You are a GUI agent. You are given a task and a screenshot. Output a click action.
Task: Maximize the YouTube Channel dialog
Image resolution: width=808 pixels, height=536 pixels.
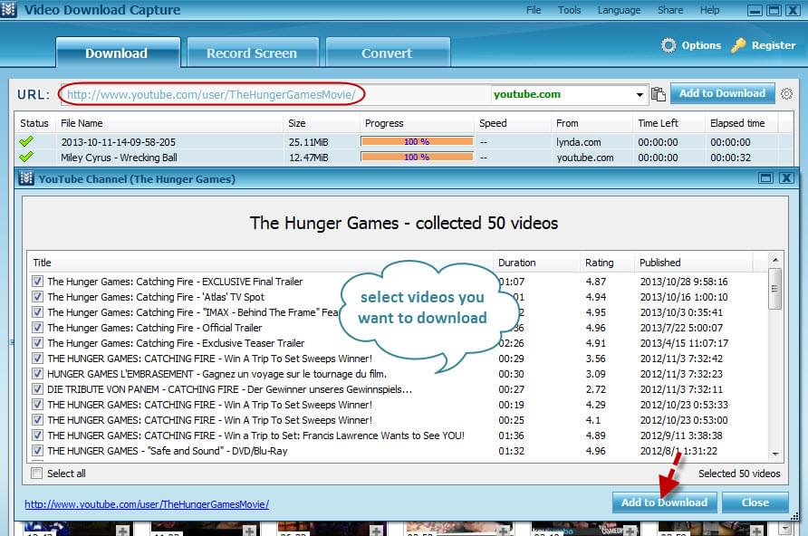coord(766,178)
